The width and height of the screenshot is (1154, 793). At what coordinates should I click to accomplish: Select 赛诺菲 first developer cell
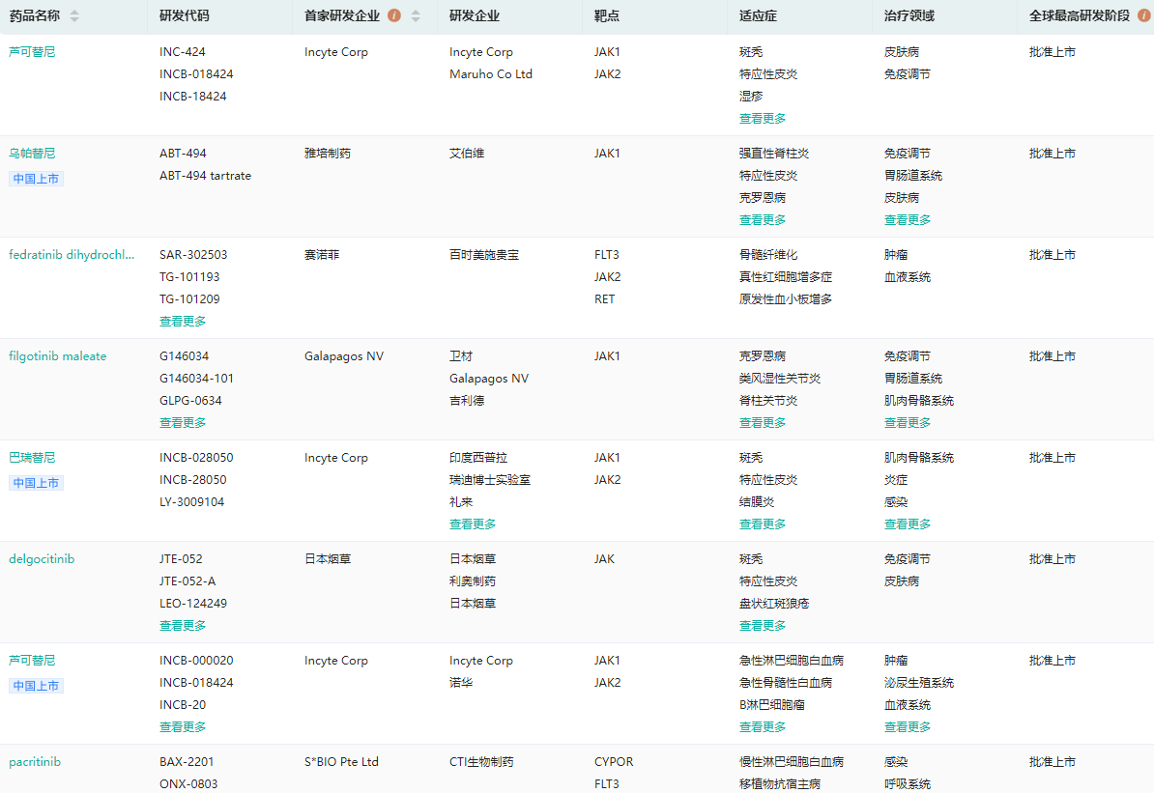pos(322,255)
